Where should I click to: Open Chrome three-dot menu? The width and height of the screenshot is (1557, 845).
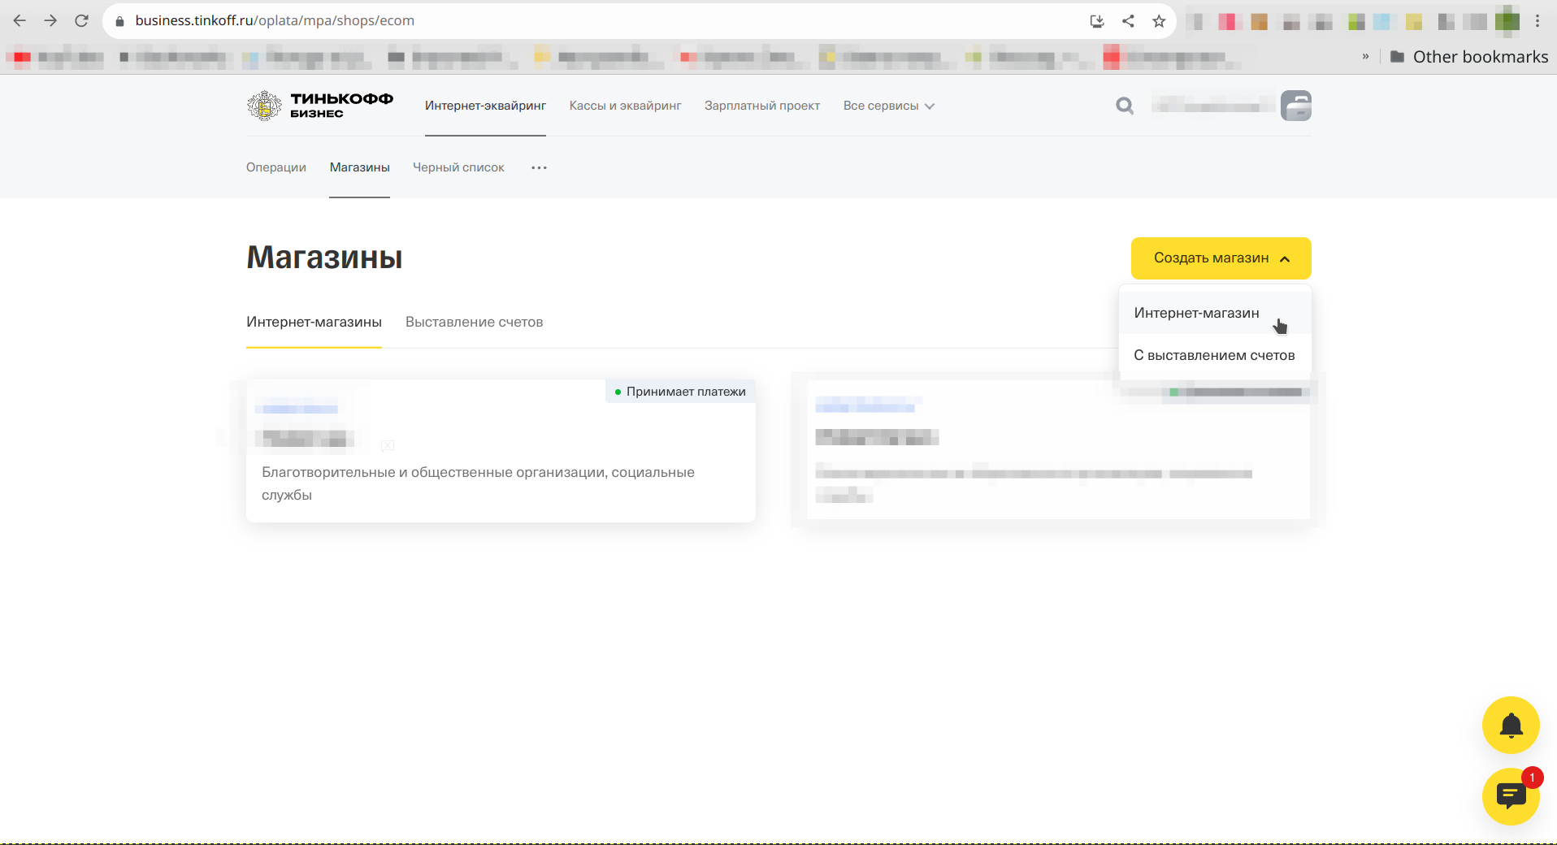[1537, 21]
